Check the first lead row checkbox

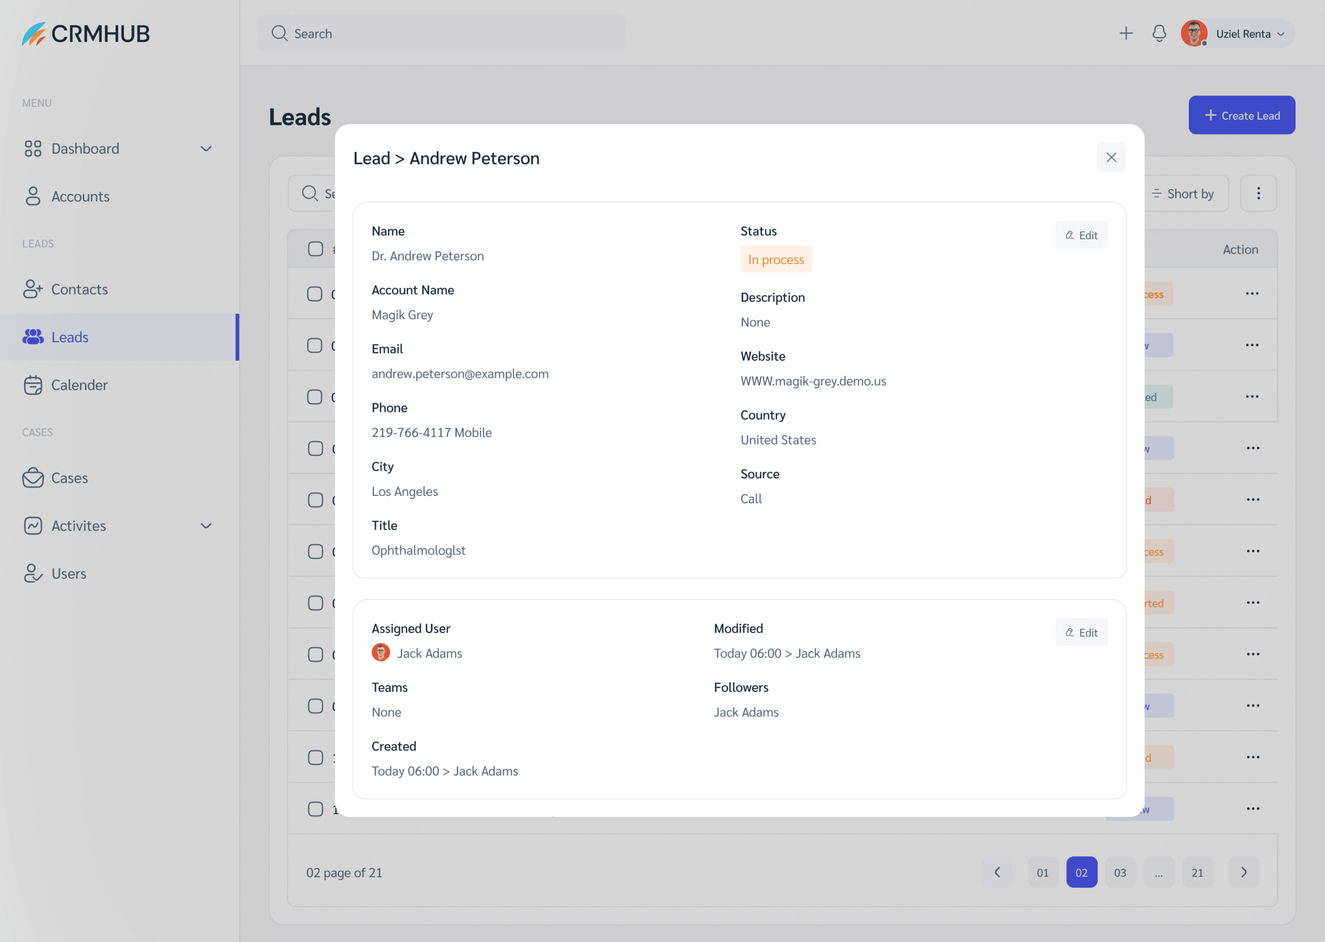point(315,293)
